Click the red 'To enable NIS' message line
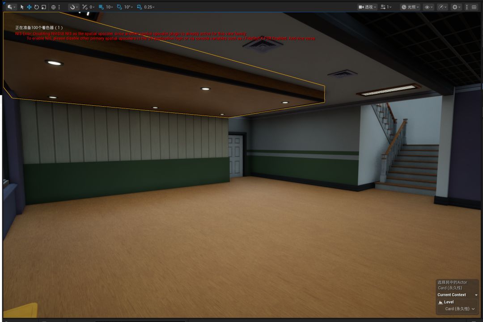This screenshot has height=322, width=483. 171,38
